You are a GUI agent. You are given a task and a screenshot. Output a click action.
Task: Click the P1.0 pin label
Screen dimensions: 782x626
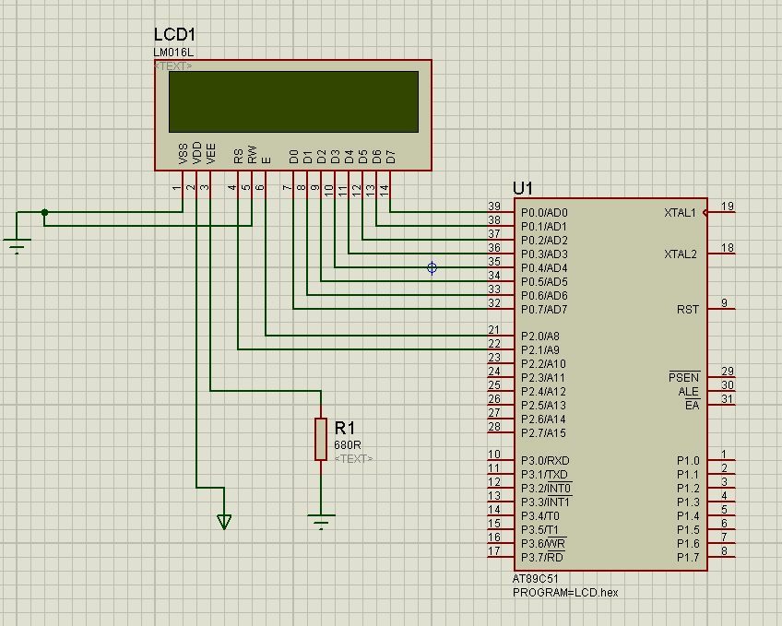click(x=688, y=461)
